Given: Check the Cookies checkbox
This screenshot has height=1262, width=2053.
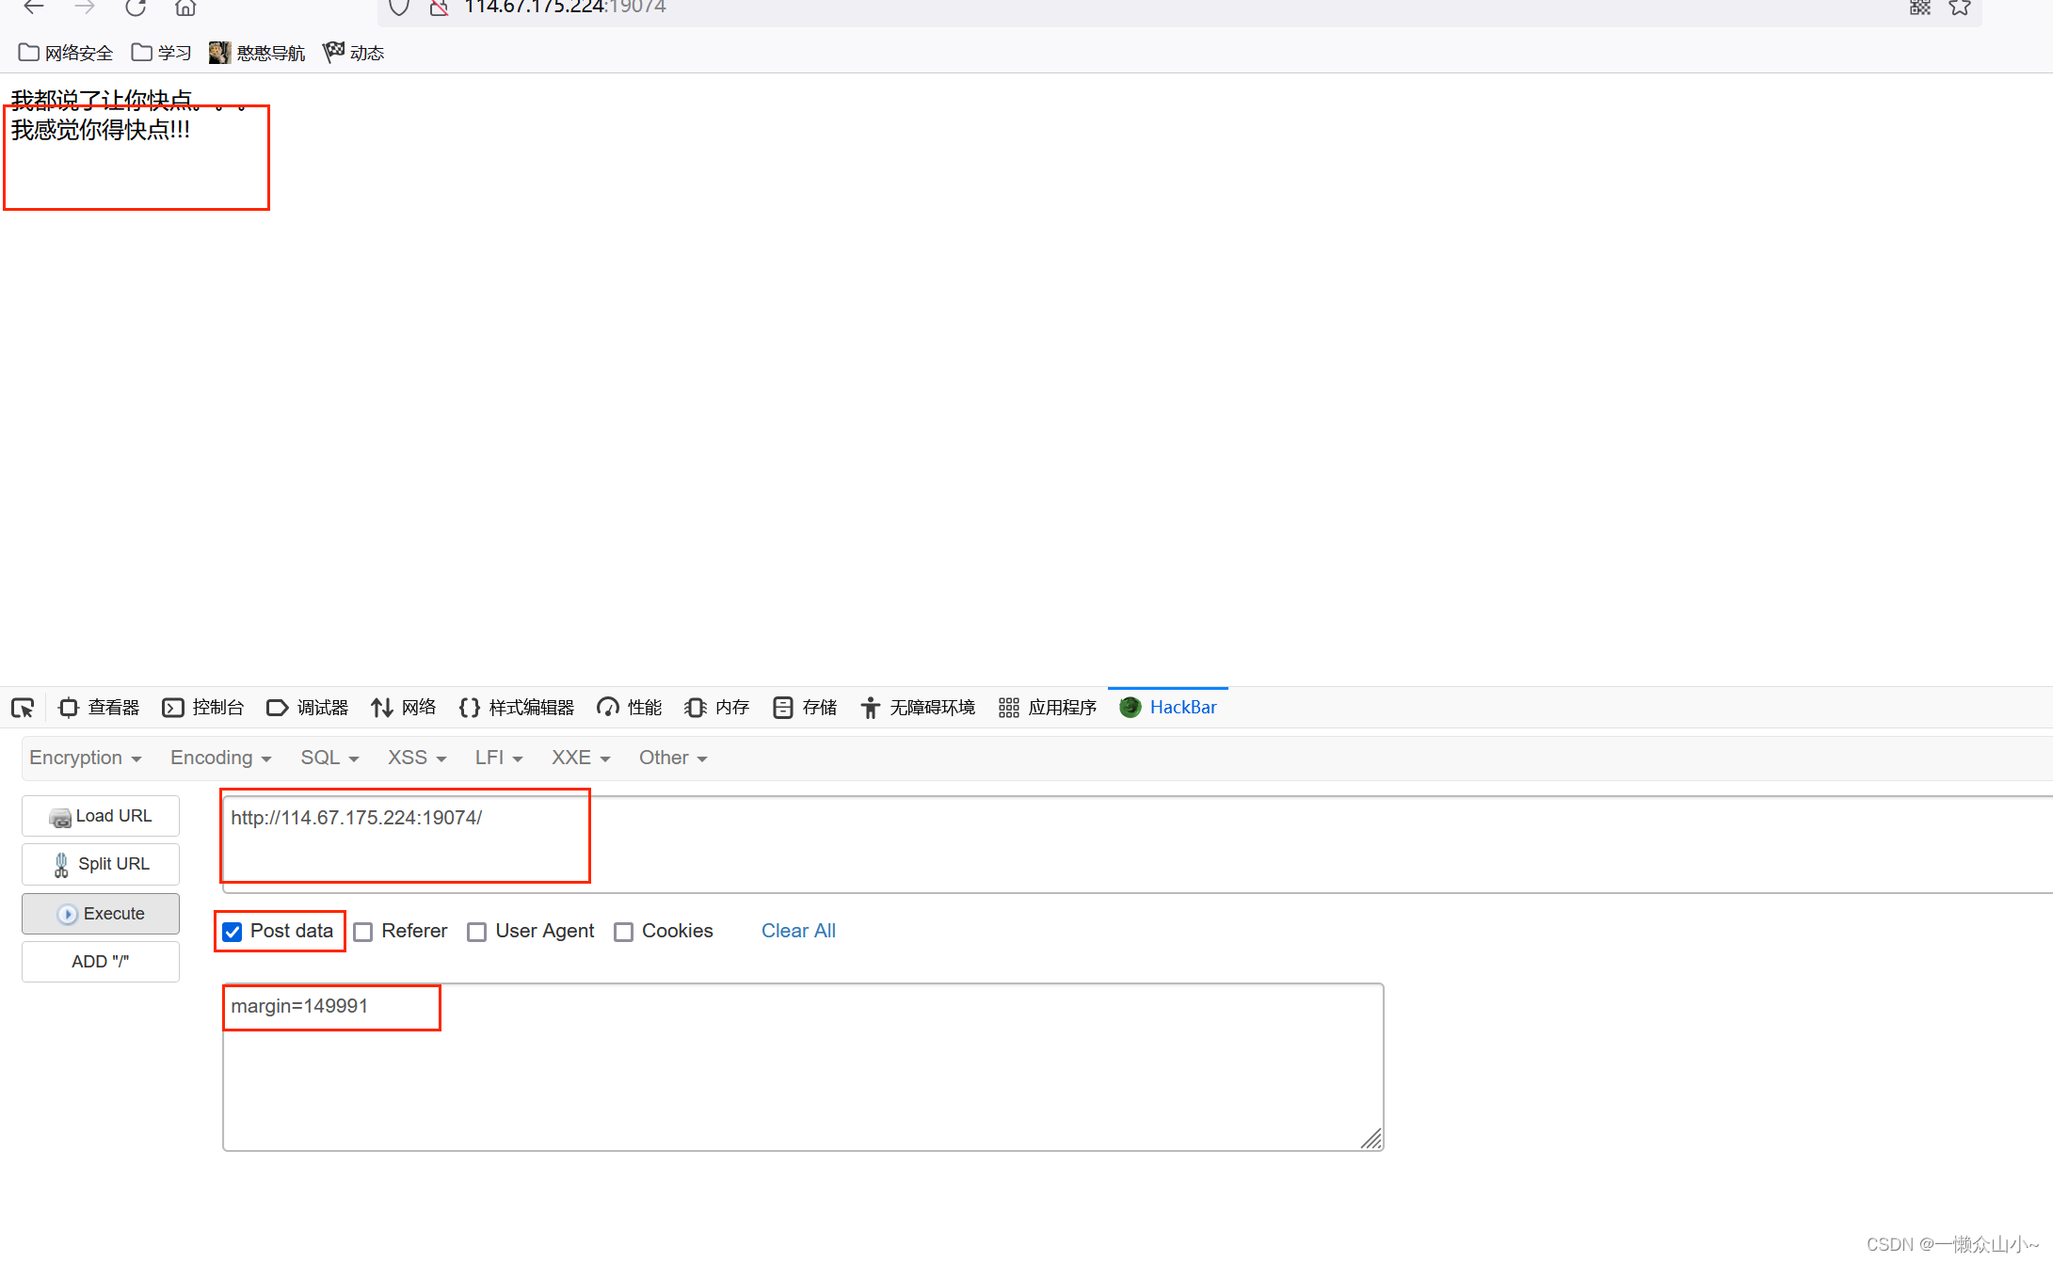Looking at the screenshot, I should click(x=623, y=932).
